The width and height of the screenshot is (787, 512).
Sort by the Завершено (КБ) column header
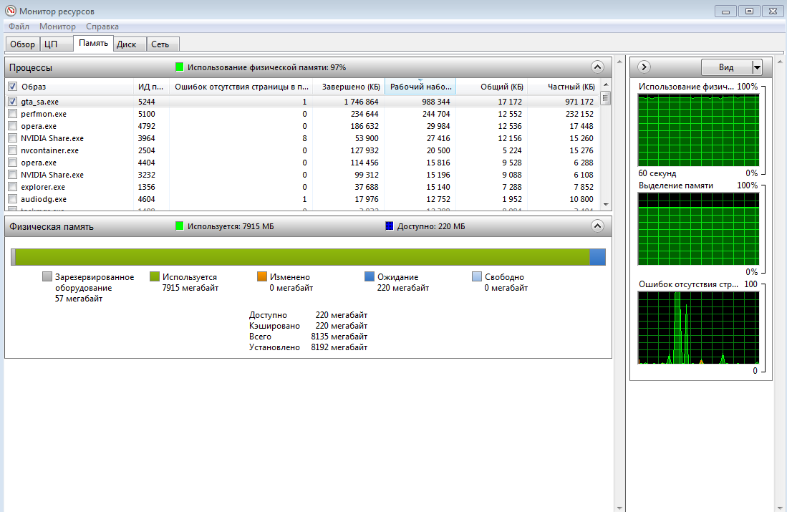349,87
